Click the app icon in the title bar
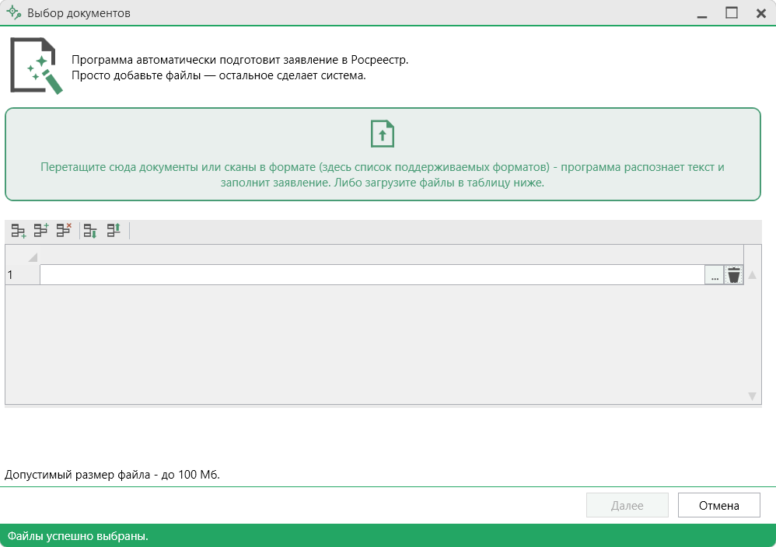Viewport: 776px width, 547px height. 13,13
